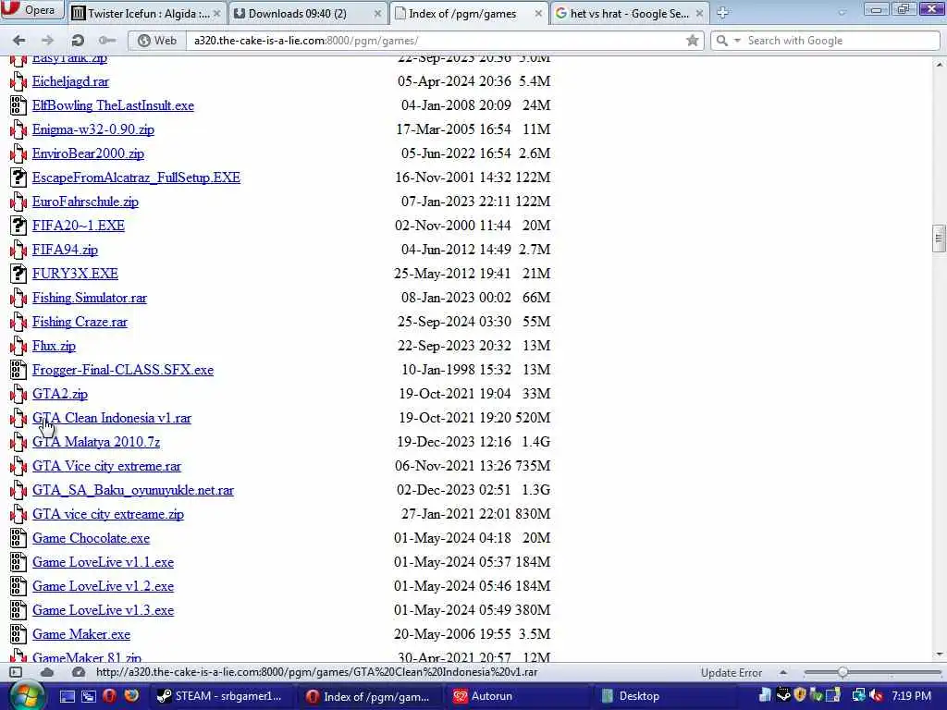Click Opera Link cloud icon
947x710 pixels.
[x=47, y=672]
